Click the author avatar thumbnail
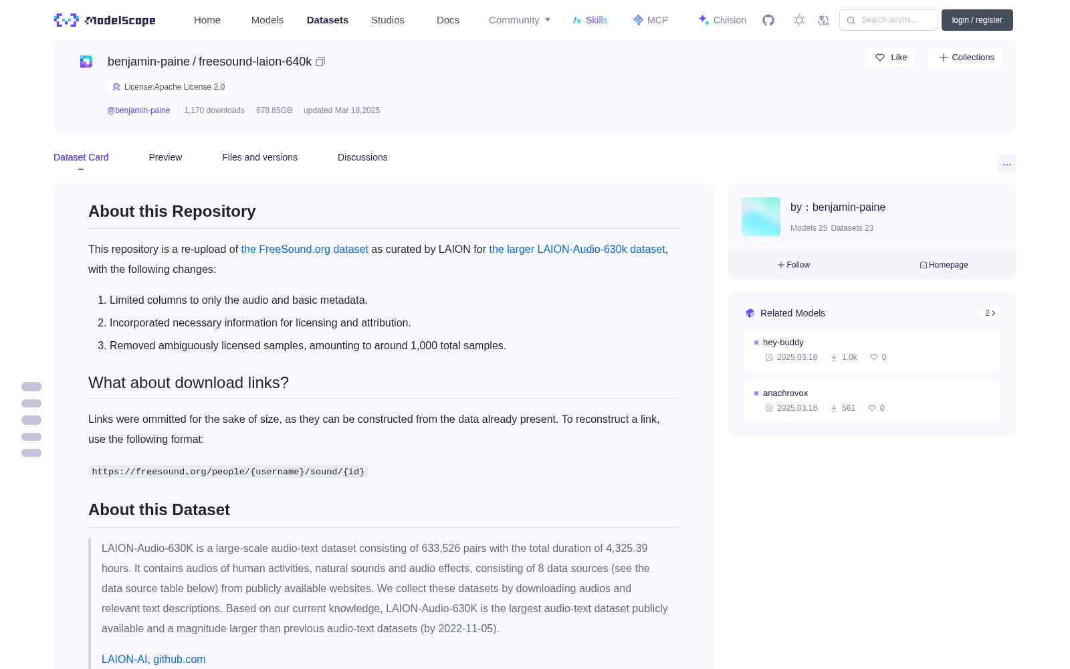This screenshot has width=1070, height=669. (761, 217)
